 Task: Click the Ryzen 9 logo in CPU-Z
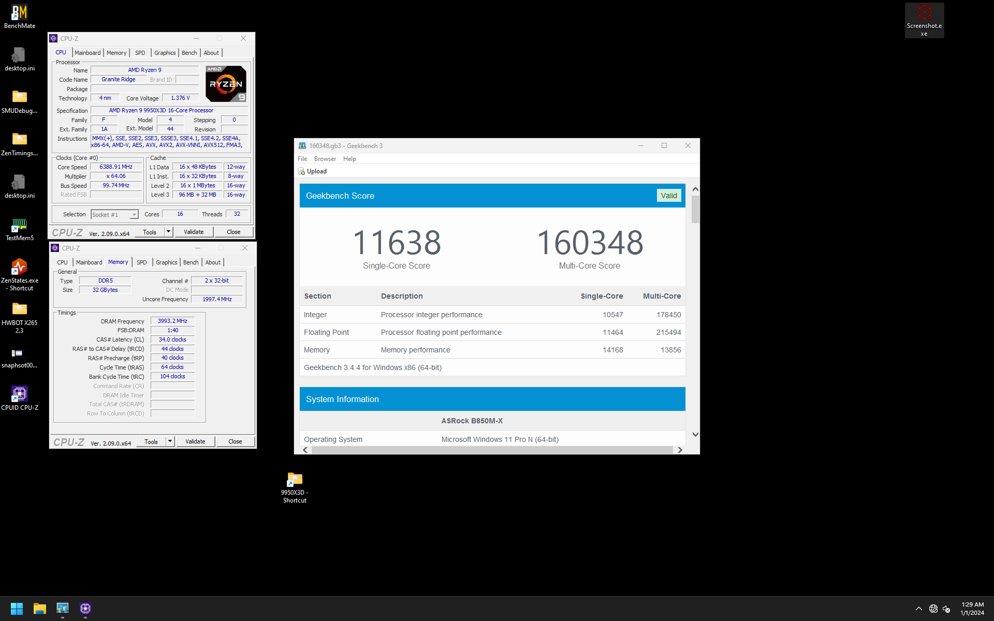pyautogui.click(x=226, y=84)
